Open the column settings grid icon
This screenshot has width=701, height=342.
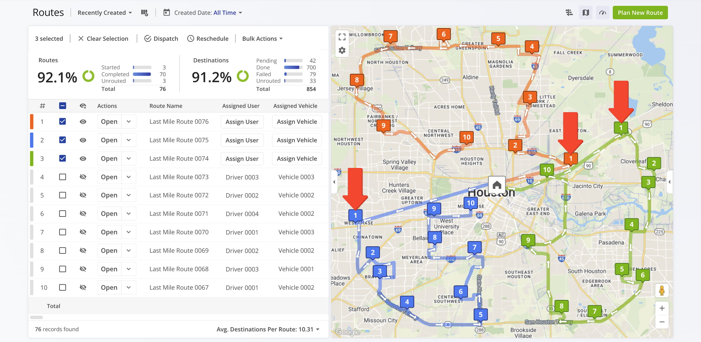click(144, 13)
